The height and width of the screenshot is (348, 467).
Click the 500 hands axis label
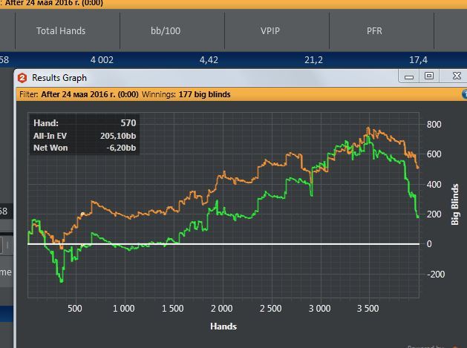75,309
